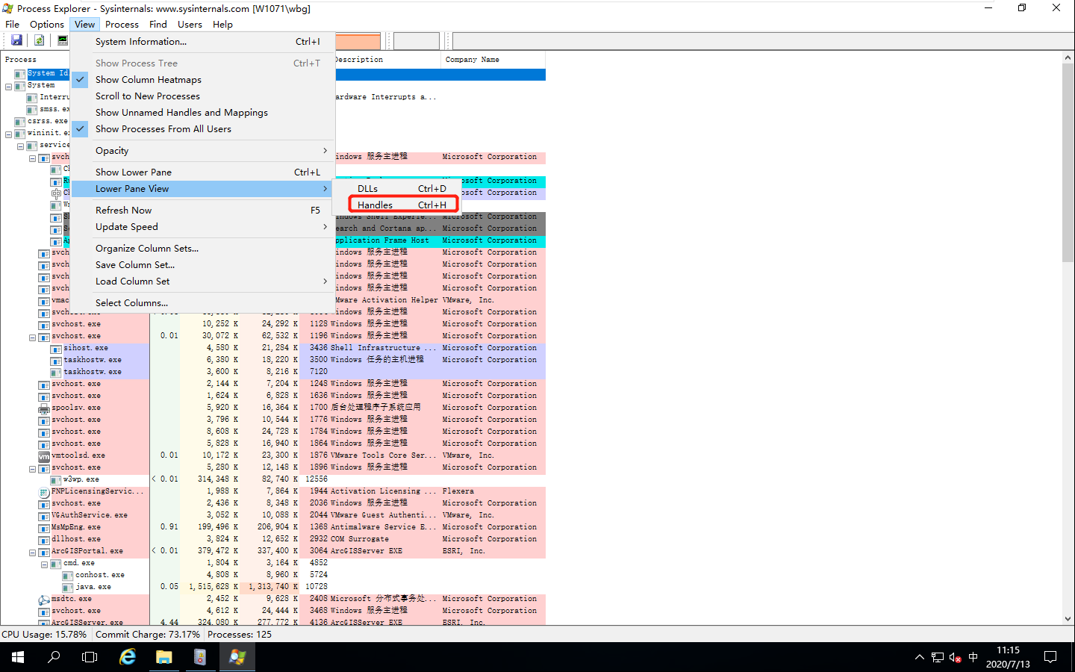1075x672 pixels.
Task: Open File Explorer from the taskbar
Action: point(163,657)
